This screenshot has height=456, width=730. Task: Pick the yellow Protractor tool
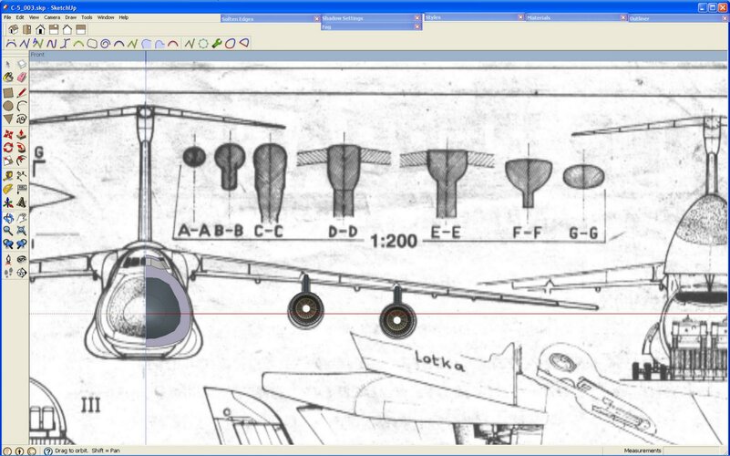8,189
